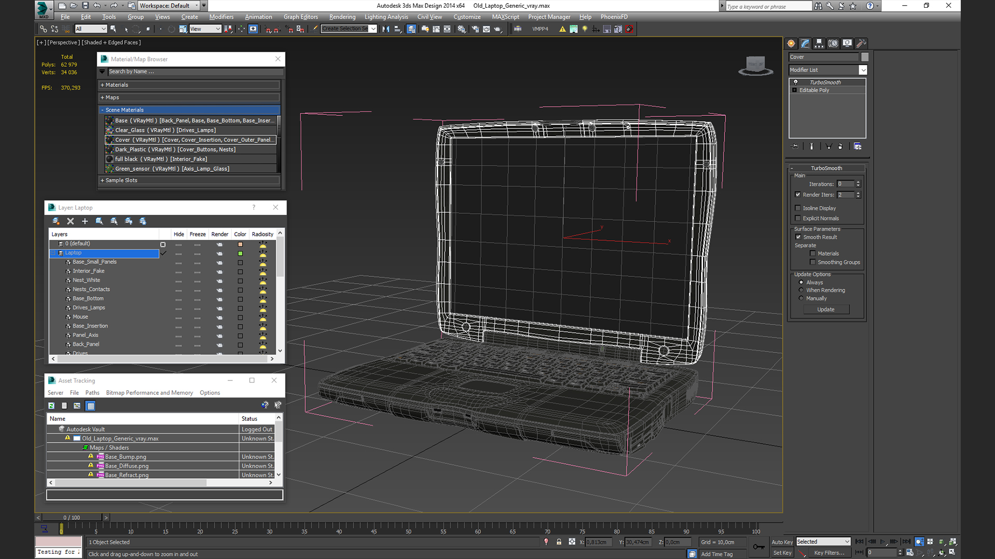Click Delete layer X icon
The width and height of the screenshot is (995, 559).
tap(70, 222)
